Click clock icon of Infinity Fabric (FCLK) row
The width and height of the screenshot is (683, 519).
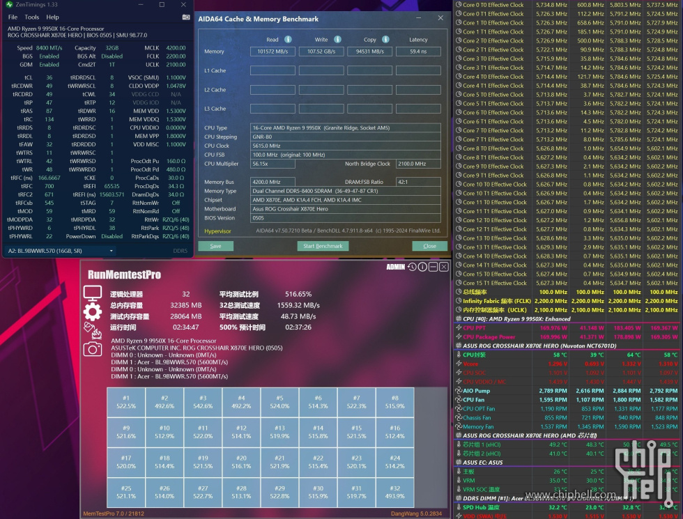pos(459,301)
